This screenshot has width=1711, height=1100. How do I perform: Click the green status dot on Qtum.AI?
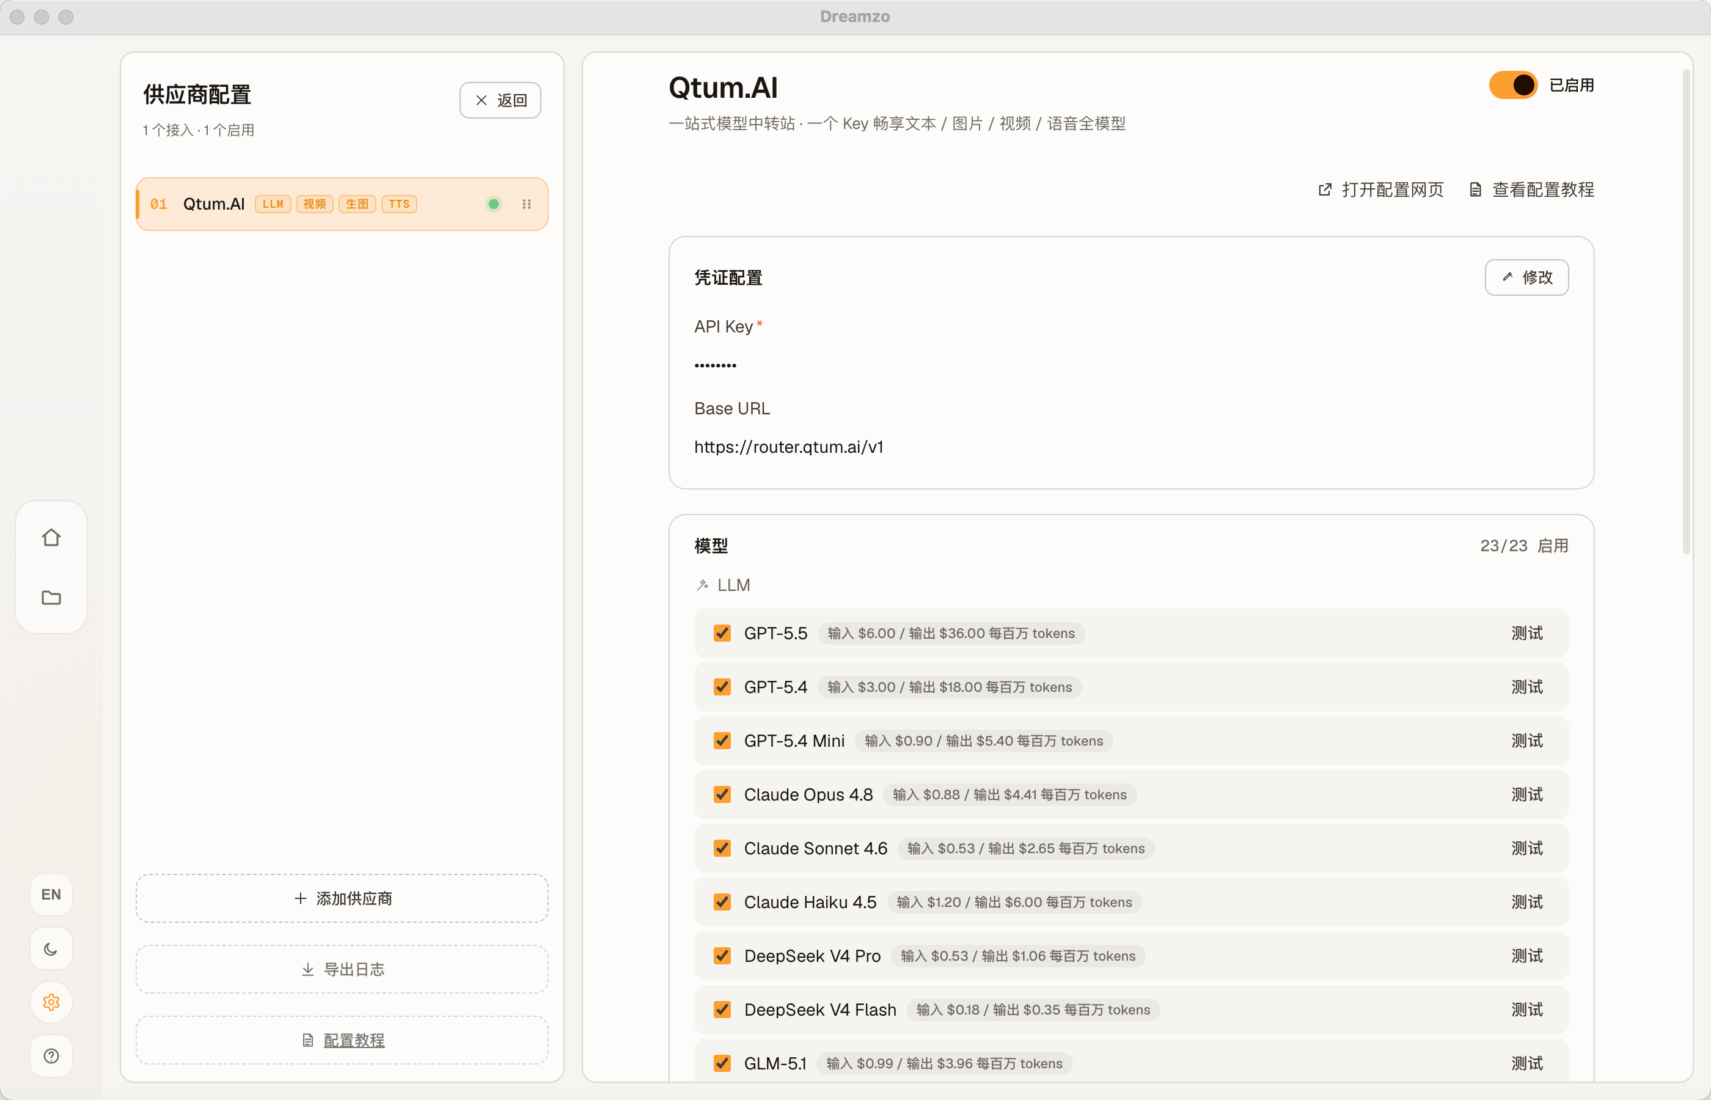pyautogui.click(x=494, y=204)
